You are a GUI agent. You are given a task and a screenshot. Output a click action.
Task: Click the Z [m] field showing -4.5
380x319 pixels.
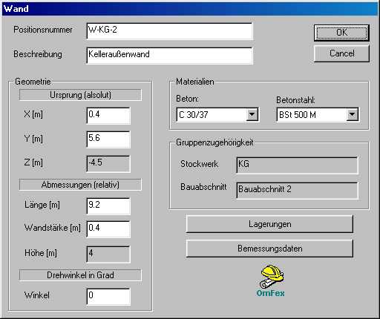[108, 164]
